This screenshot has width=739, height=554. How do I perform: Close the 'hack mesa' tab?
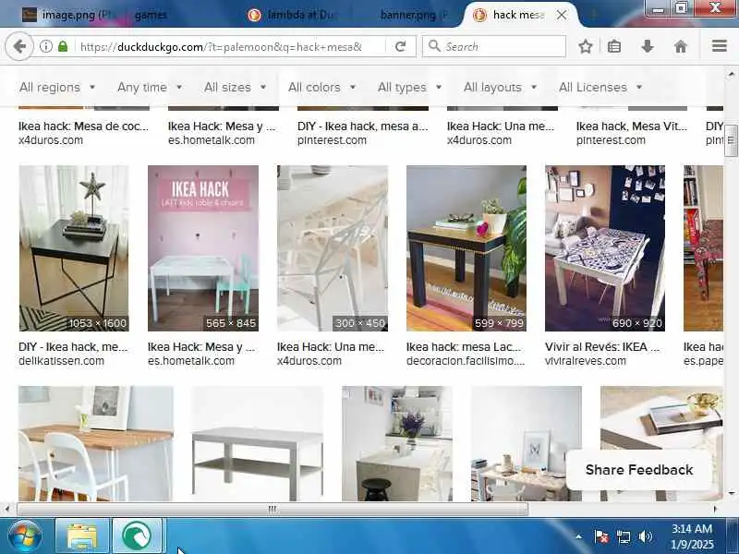click(562, 15)
